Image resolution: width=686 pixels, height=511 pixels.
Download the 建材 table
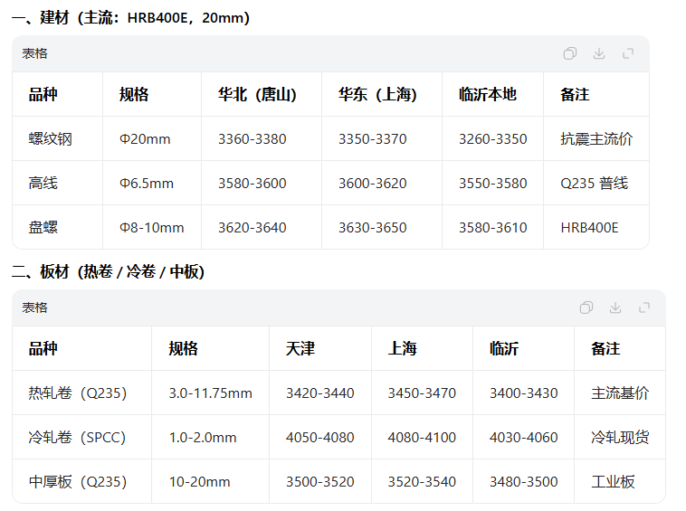click(599, 53)
